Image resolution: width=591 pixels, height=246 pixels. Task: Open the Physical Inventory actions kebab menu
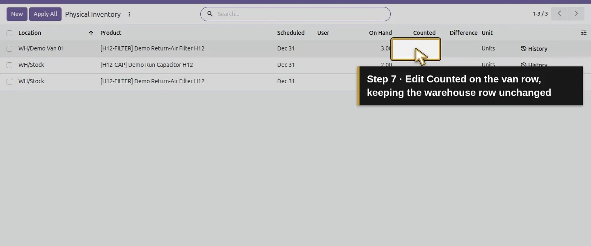pos(129,14)
